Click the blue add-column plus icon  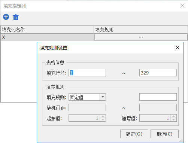[6, 17]
